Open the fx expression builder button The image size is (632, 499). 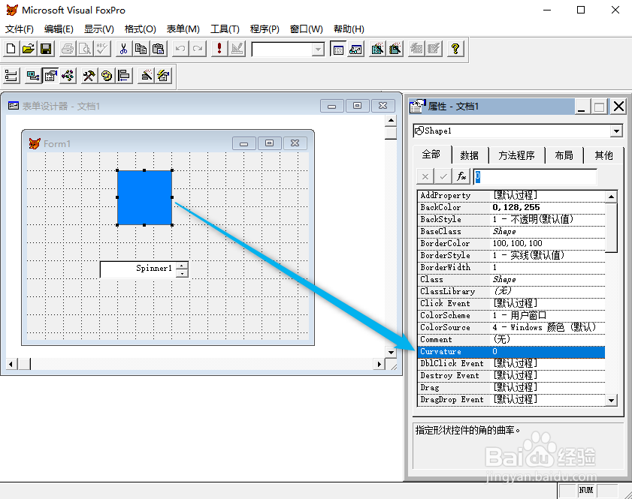[x=461, y=176]
